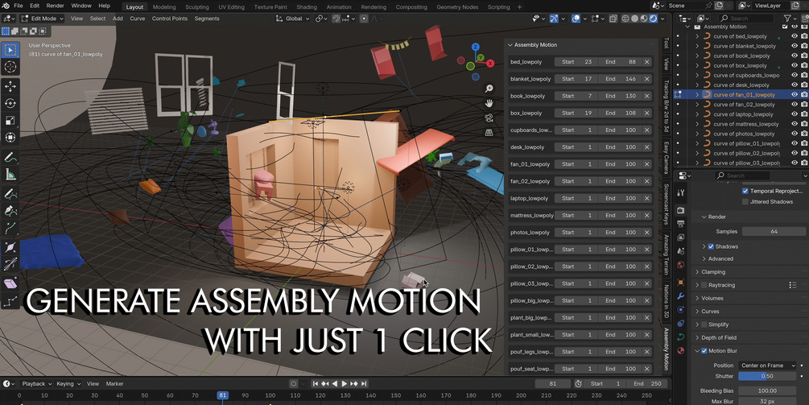Click the zoom magnifier viewport icon
Viewport: 809px width, 405px height.
tap(489, 89)
